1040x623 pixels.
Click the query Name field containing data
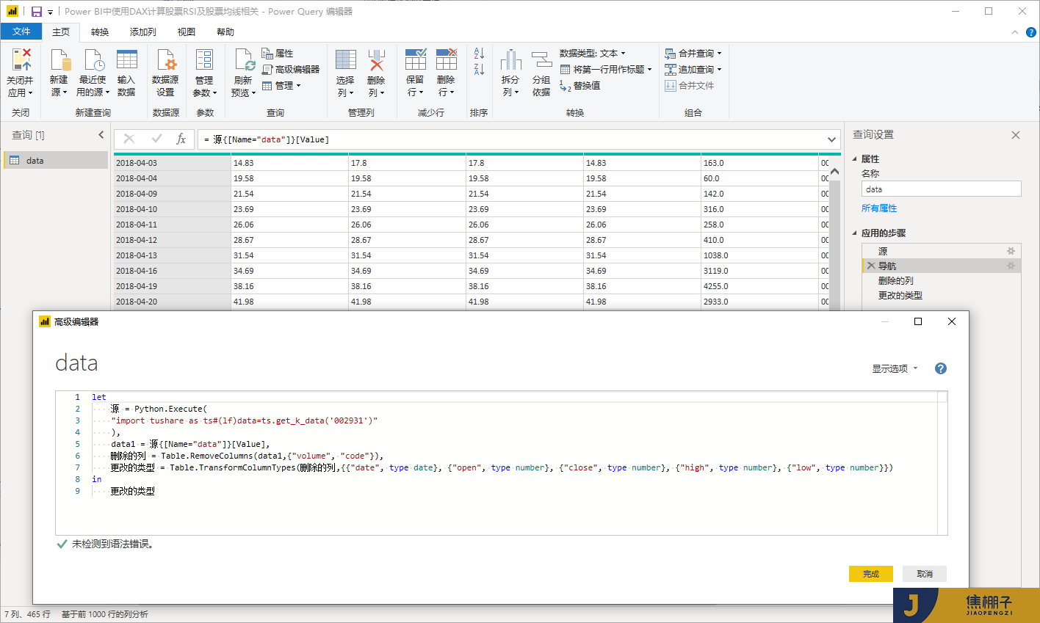point(941,189)
